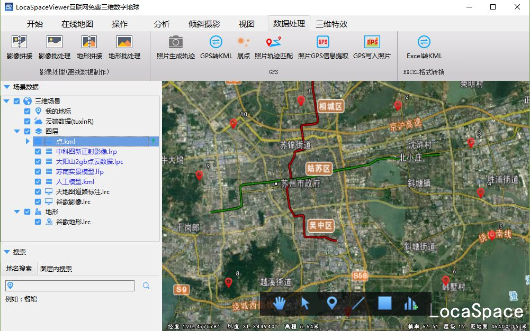The height and width of the screenshot is (331, 530).
Task: Open the 开始 ribbon tab
Action: click(35, 24)
